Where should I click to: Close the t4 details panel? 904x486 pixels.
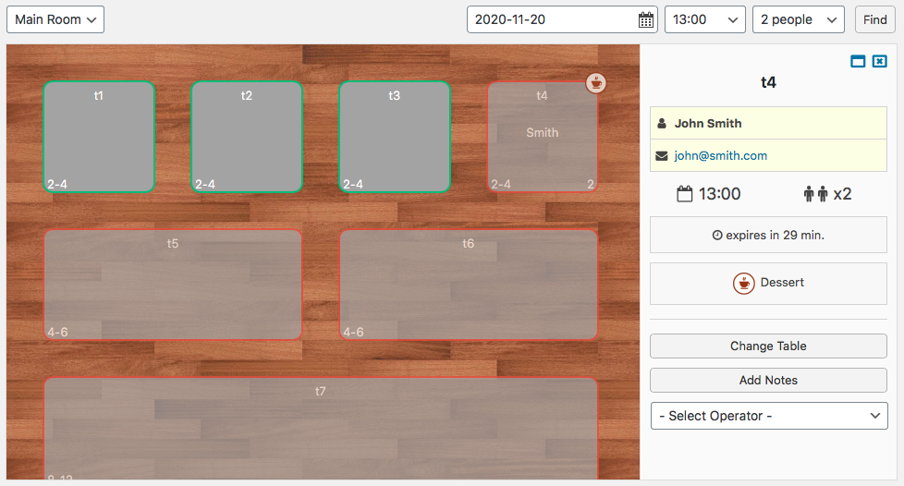click(x=879, y=61)
